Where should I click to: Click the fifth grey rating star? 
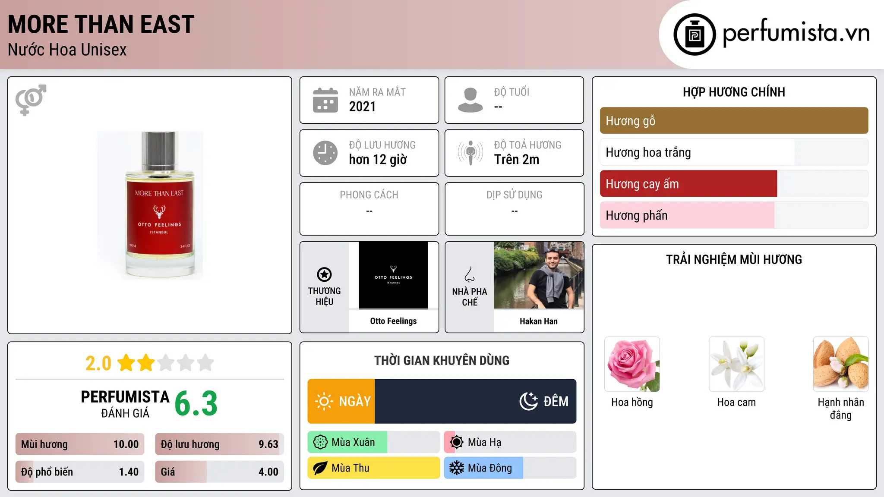click(x=206, y=363)
